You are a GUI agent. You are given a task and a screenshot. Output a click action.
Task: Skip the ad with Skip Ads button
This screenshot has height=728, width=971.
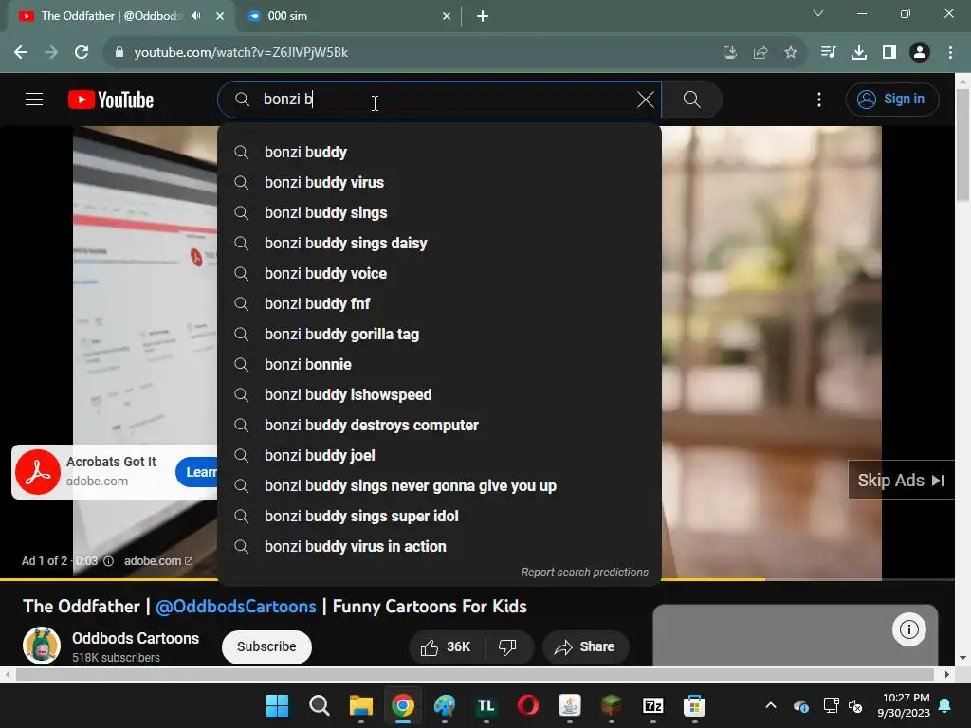pos(901,480)
